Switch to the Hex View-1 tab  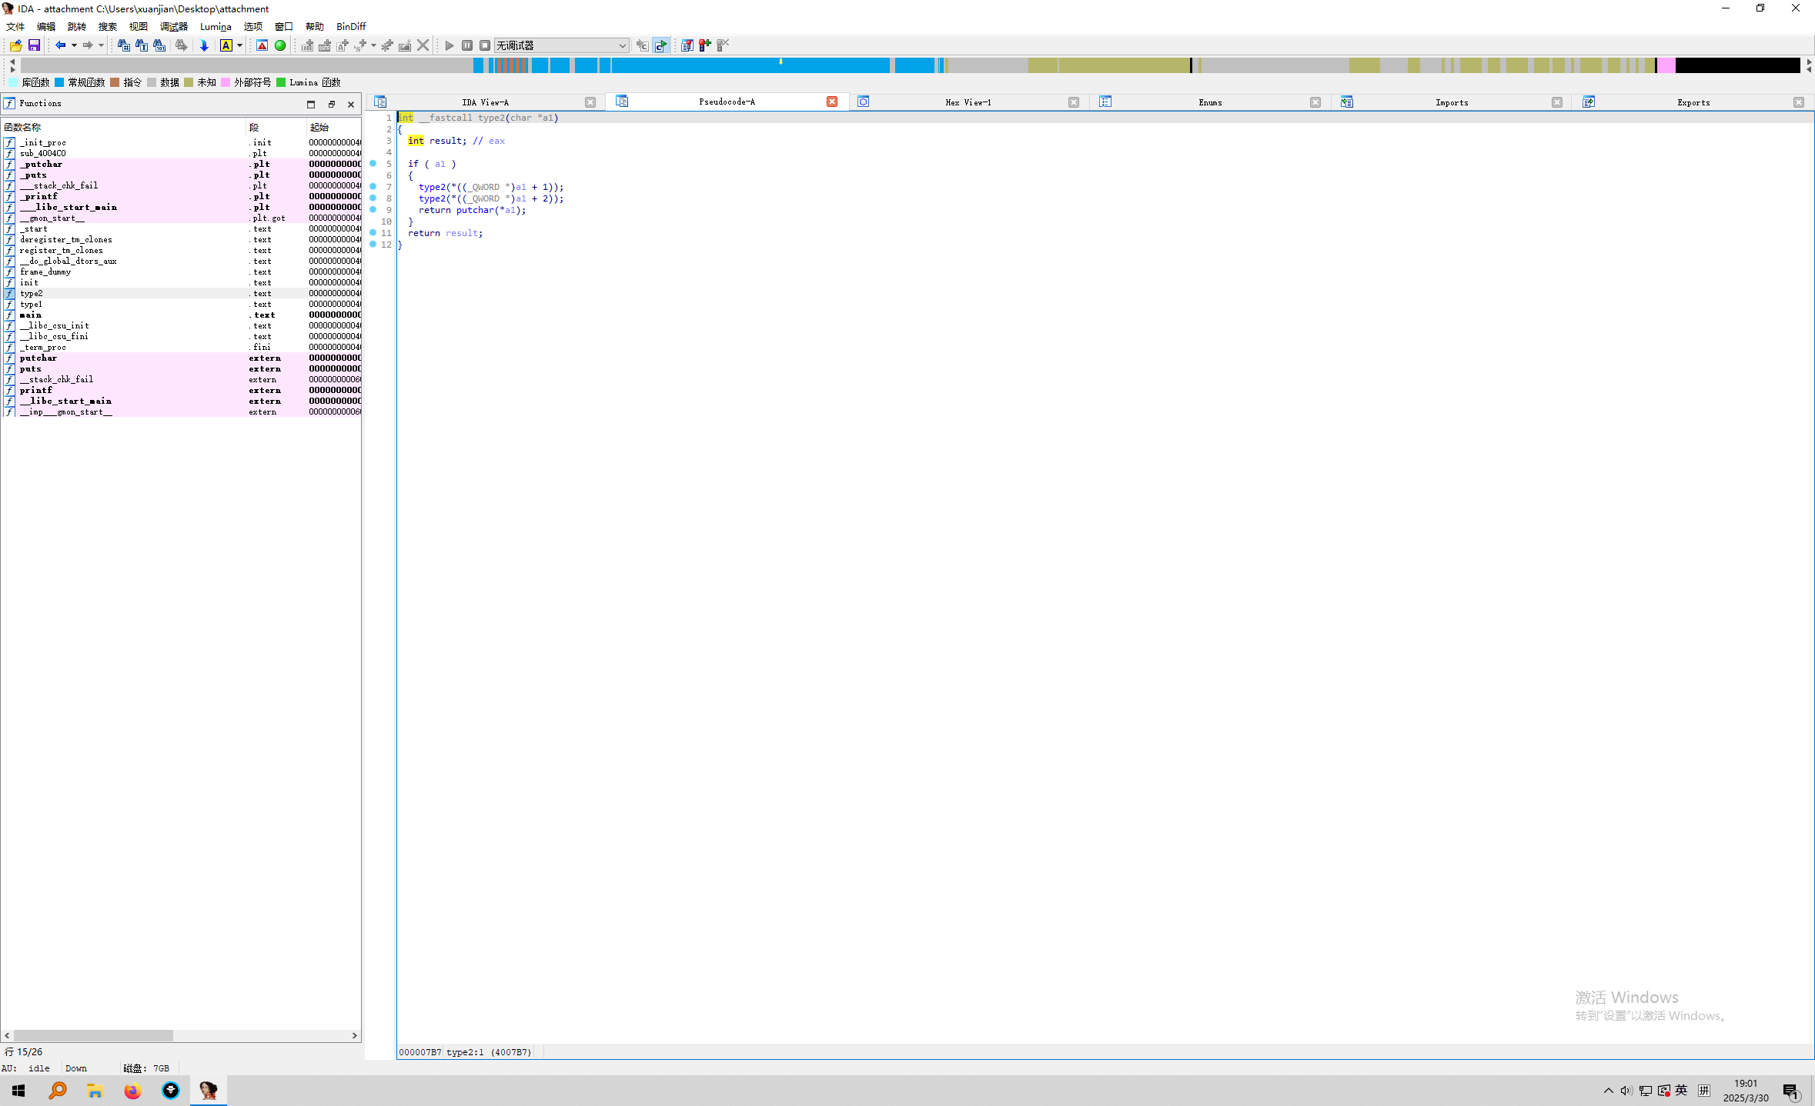pos(968,102)
